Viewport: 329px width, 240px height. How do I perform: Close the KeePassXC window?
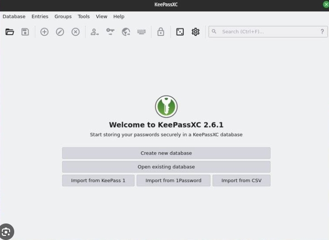click(x=326, y=5)
